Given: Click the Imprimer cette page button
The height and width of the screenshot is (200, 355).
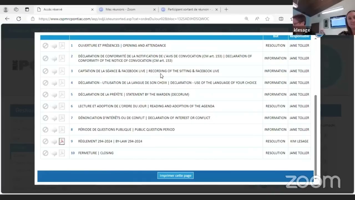Looking at the screenshot, I should 176,176.
